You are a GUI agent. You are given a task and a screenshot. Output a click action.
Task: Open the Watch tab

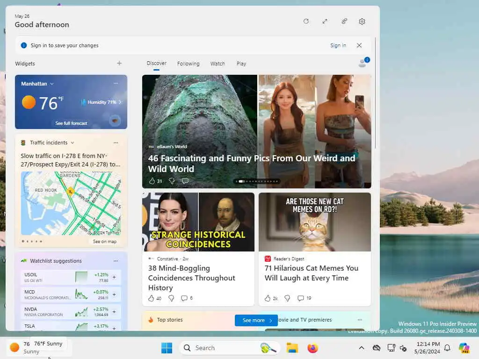pos(218,64)
